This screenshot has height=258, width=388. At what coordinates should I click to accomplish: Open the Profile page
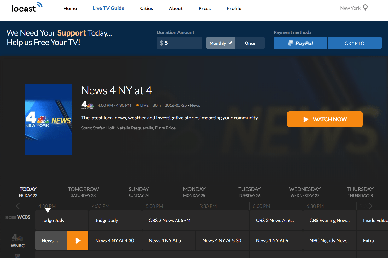click(x=234, y=9)
